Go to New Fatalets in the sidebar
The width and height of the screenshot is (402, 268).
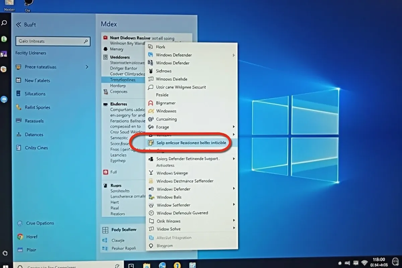[x=37, y=80]
